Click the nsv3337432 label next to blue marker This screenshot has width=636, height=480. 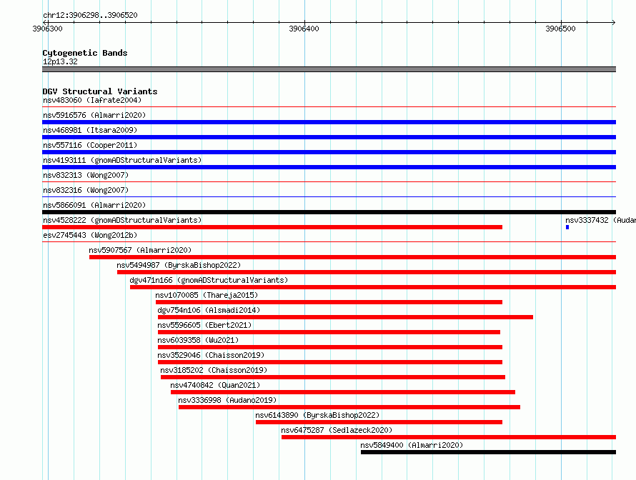(600, 220)
